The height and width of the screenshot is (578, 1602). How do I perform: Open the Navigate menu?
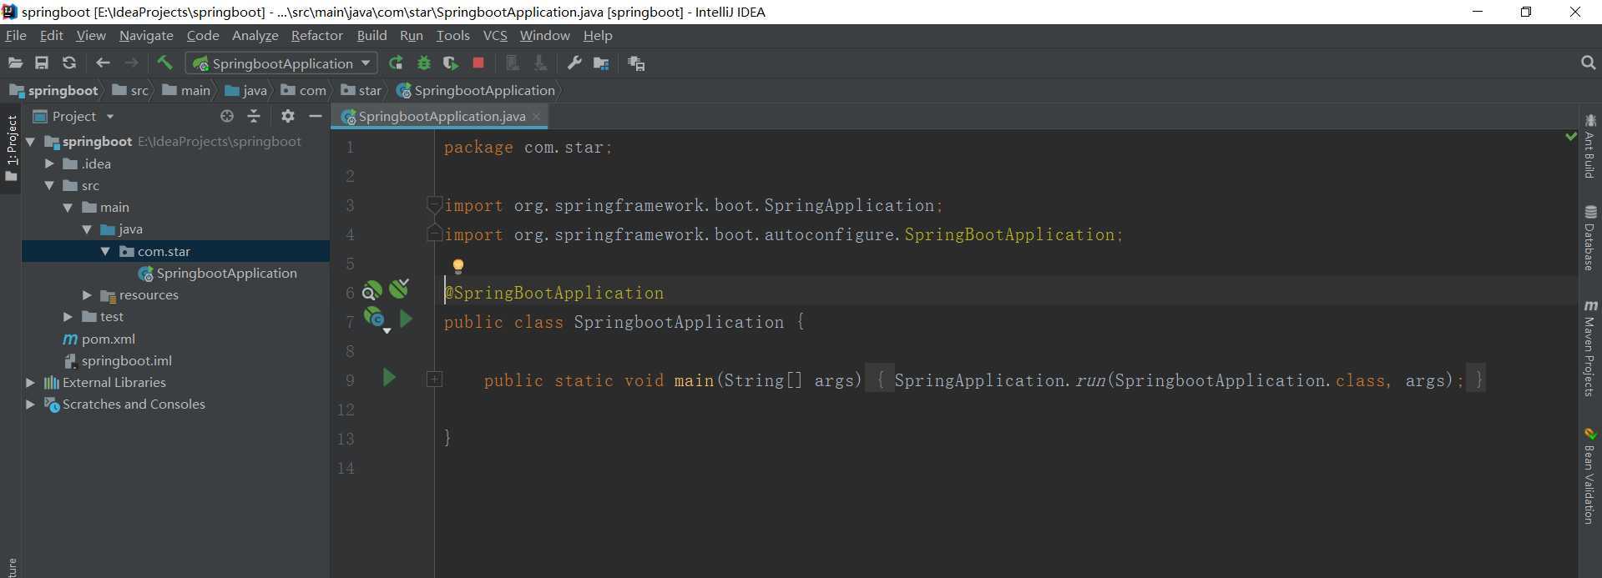[146, 35]
